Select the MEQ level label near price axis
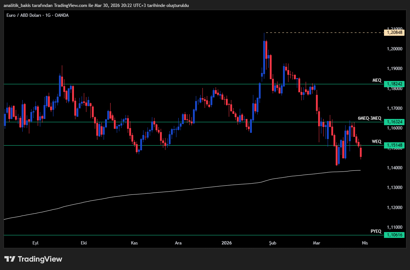This screenshot has height=270, width=410. click(x=376, y=80)
